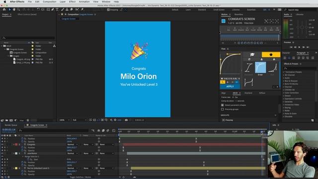
Task: Click the shy layers icon in timeline header
Action: pyautogui.click(x=98, y=130)
